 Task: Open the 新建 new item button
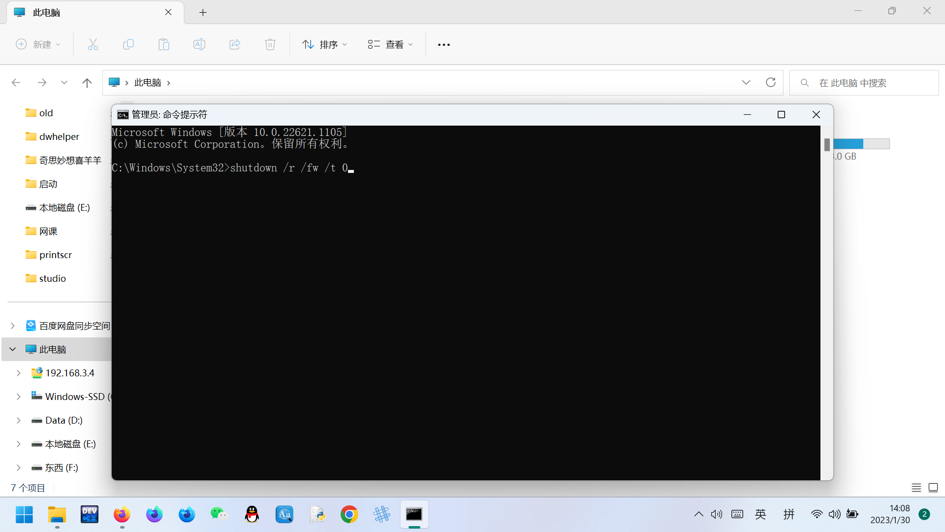click(x=38, y=44)
